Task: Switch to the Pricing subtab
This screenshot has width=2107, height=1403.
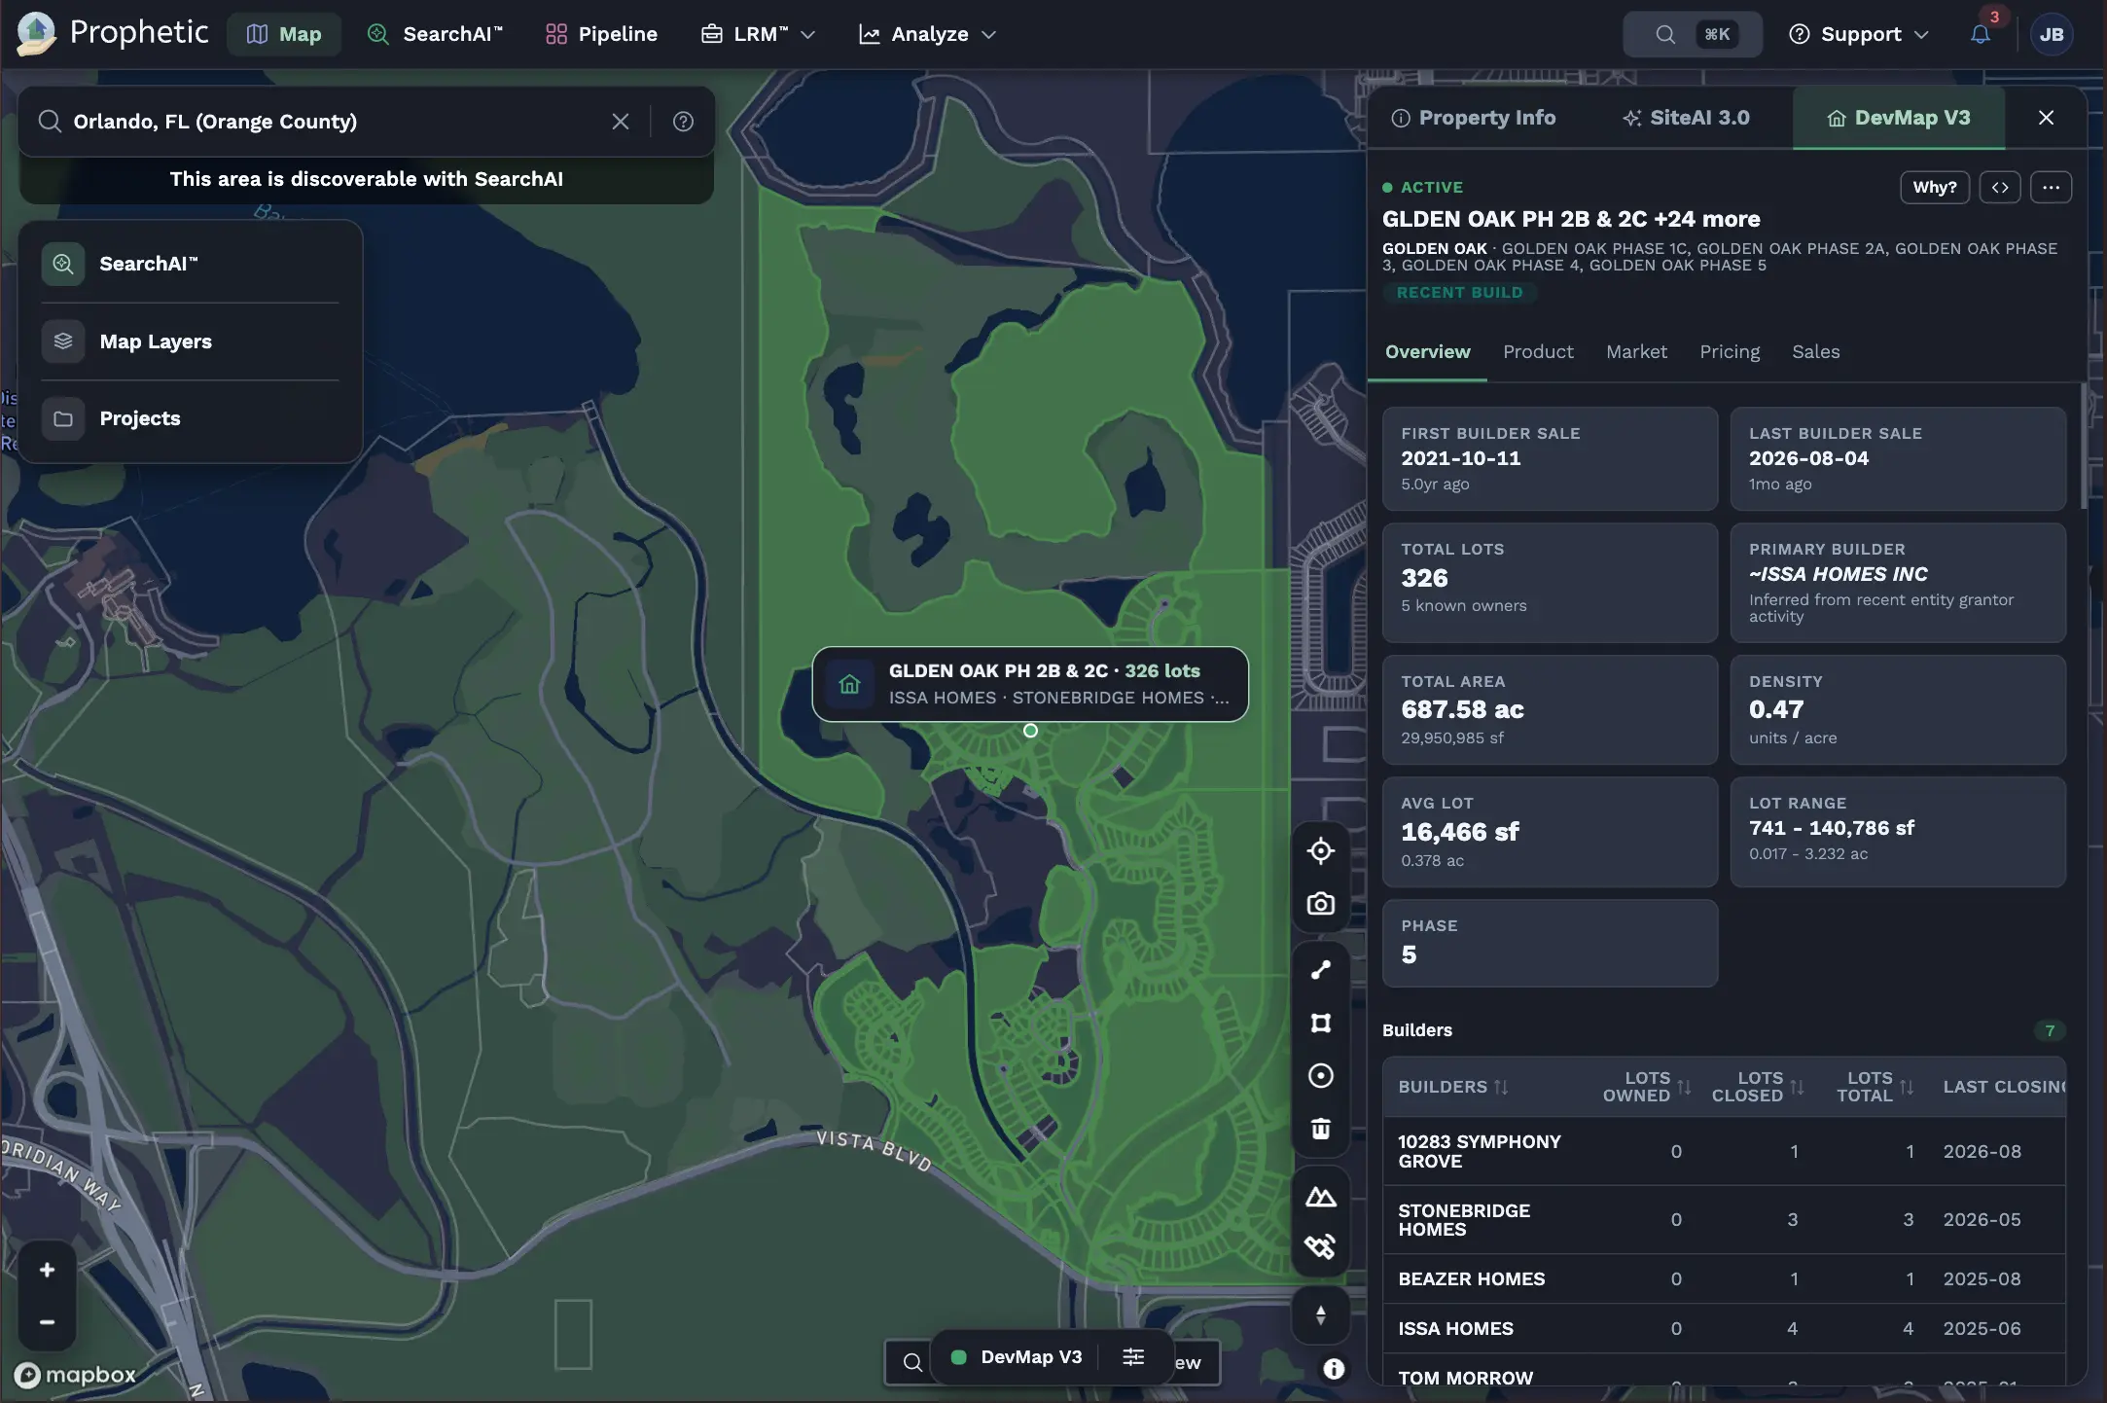Action: click(1730, 352)
